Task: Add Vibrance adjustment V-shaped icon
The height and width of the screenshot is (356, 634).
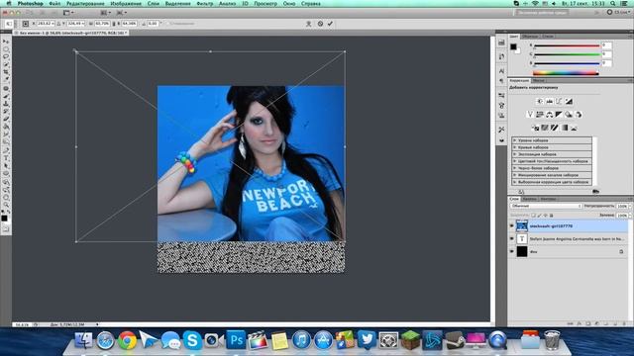Action: pyautogui.click(x=530, y=115)
